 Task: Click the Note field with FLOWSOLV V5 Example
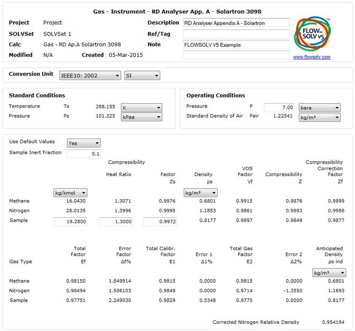pos(236,45)
